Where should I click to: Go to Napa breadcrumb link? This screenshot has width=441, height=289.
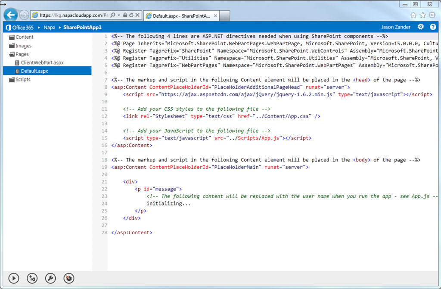tap(50, 27)
